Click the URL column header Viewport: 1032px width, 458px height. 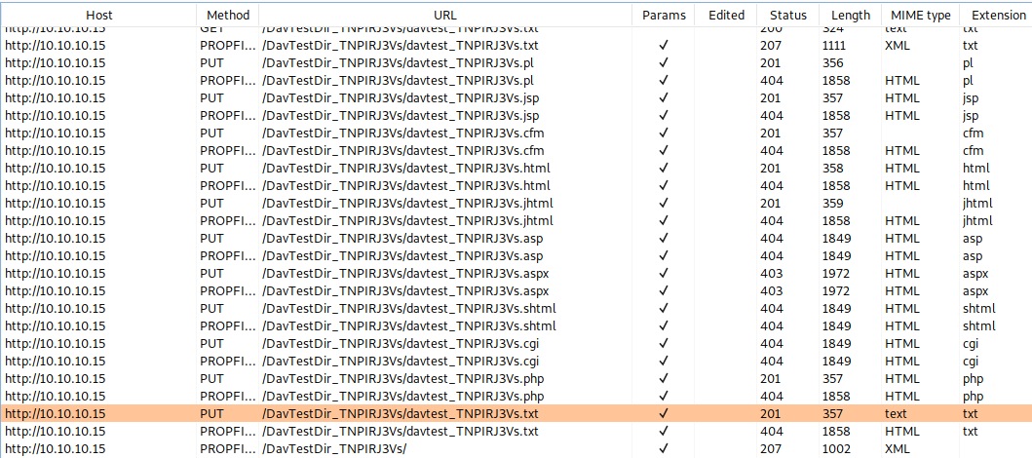coord(444,15)
